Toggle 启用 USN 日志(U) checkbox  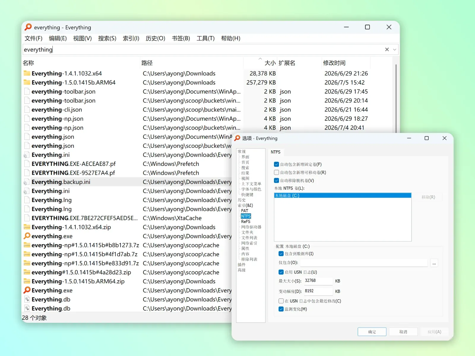(281, 272)
